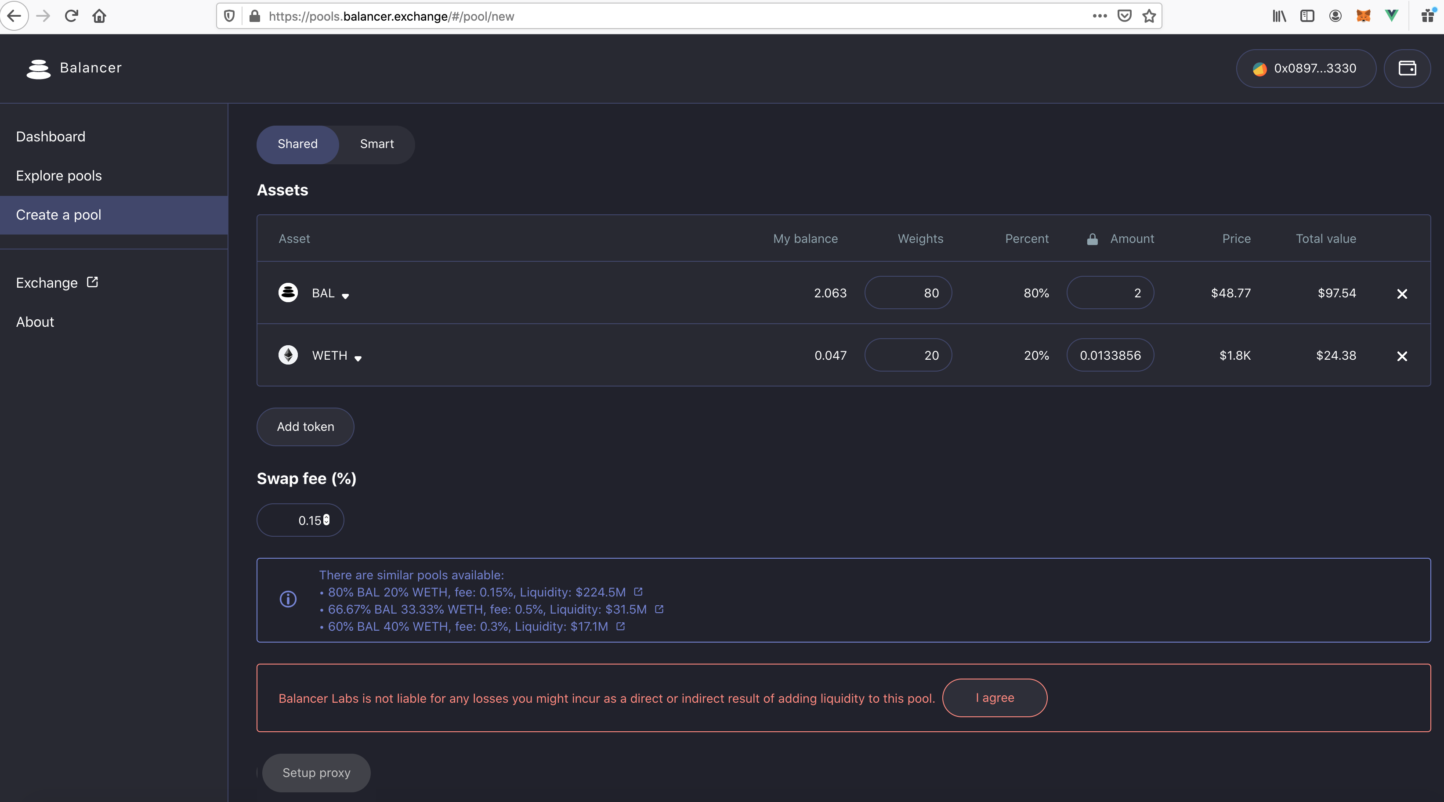Go to browser home page
Screen dimensions: 1444x802
99,16
